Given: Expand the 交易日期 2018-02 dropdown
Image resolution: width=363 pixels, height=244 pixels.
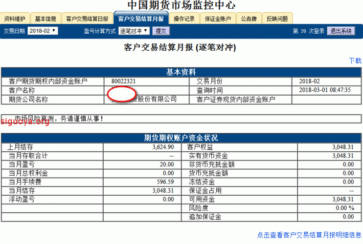Looking at the screenshot, I should coord(43,31).
